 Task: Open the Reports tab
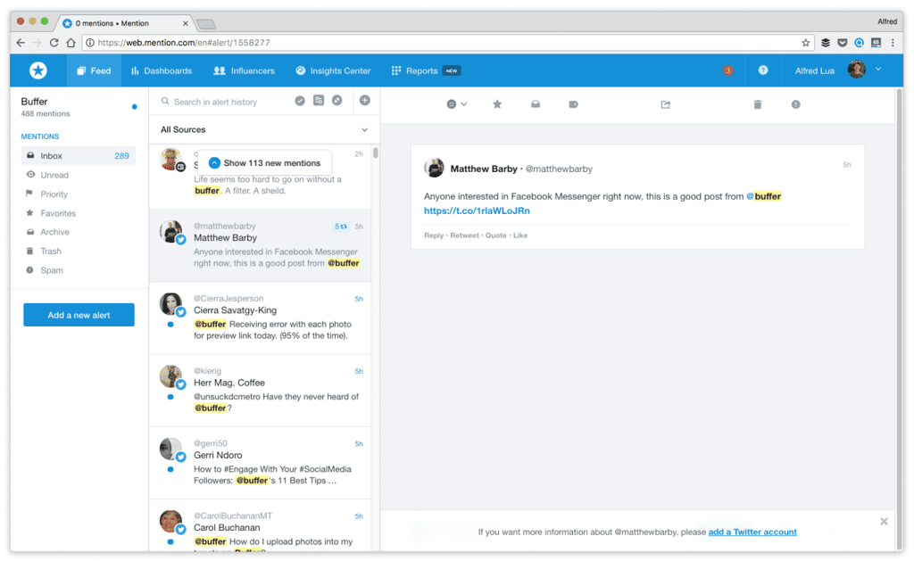[426, 70]
